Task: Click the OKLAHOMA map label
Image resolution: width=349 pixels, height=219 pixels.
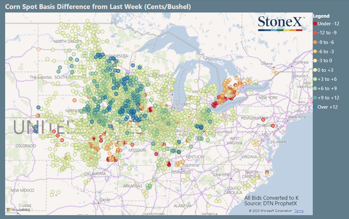Action: pyautogui.click(x=95, y=173)
